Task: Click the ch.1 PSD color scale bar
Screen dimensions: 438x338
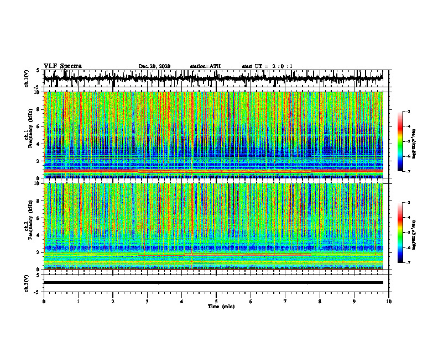Action: coord(400,141)
